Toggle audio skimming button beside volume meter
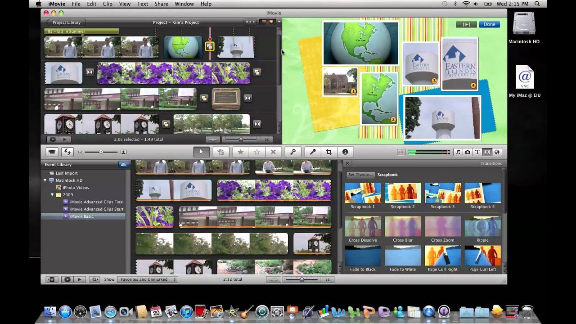Viewport: 576px width, 324px height. (401, 152)
